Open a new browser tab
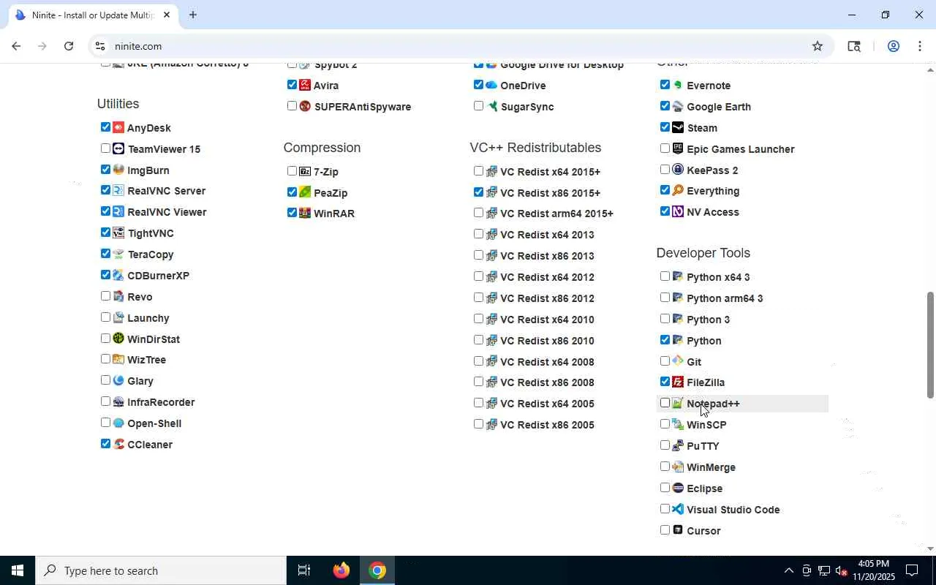The image size is (936, 585). (193, 15)
